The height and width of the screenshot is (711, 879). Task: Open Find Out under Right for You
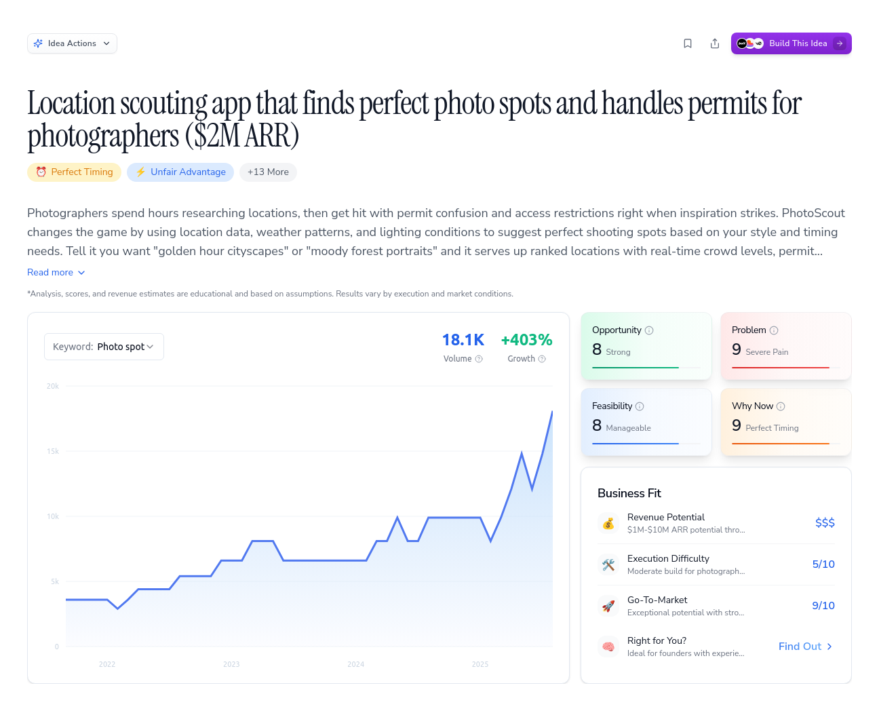pos(805,646)
